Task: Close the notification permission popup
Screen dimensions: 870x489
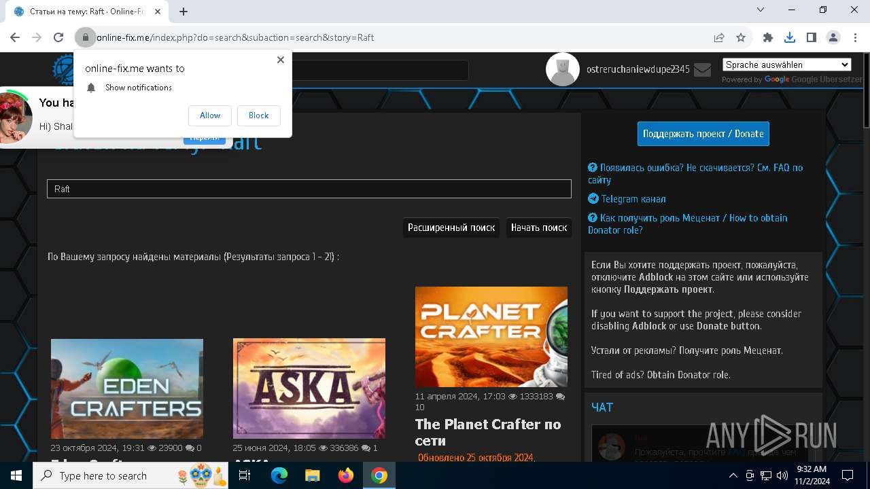Action: tap(281, 60)
